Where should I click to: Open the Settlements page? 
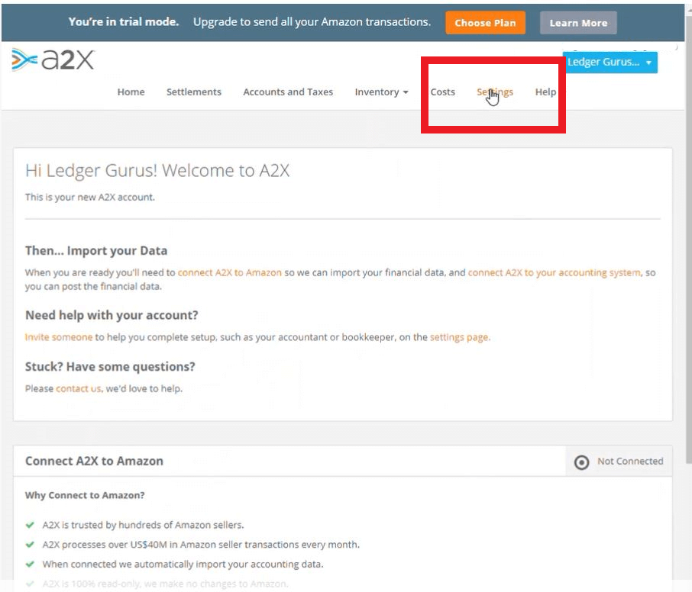pyautogui.click(x=194, y=92)
